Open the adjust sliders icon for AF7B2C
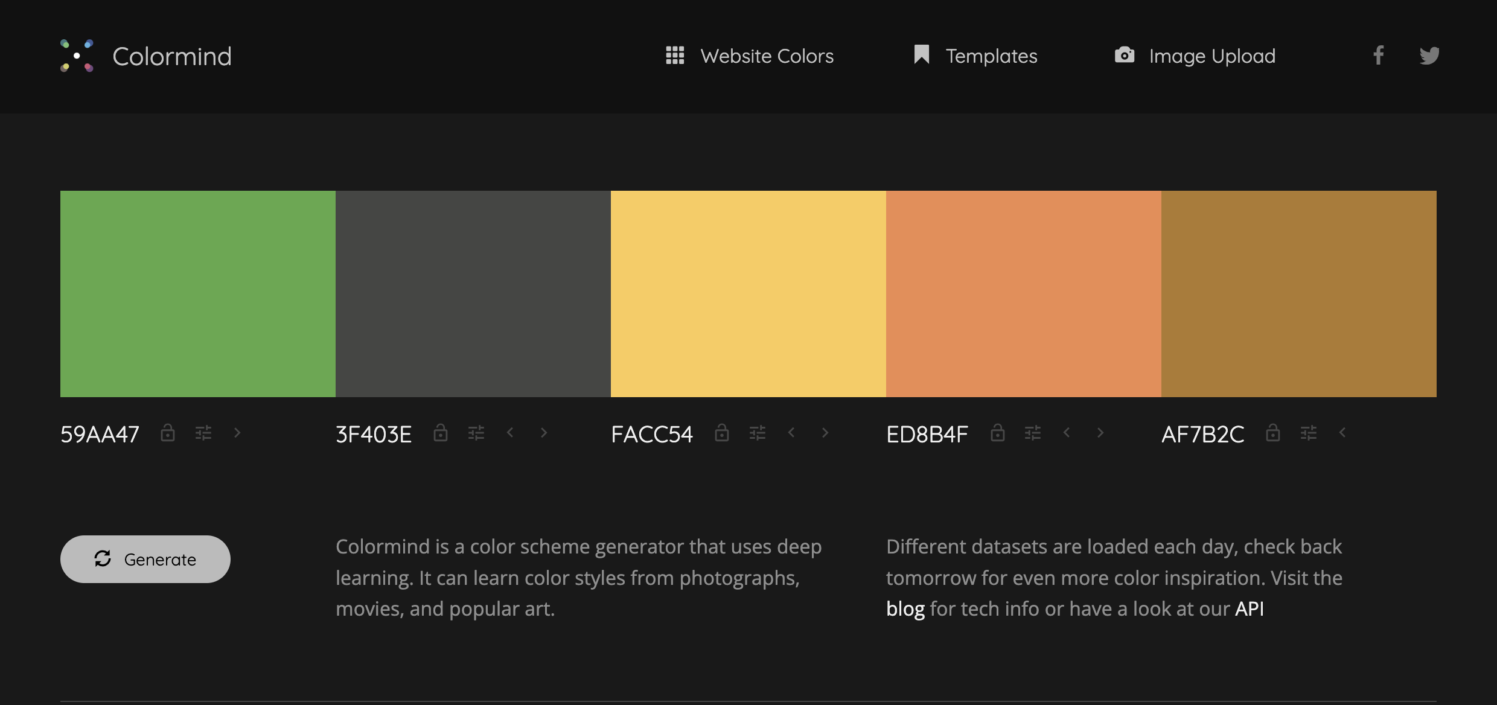Image resolution: width=1497 pixels, height=705 pixels. coord(1309,433)
